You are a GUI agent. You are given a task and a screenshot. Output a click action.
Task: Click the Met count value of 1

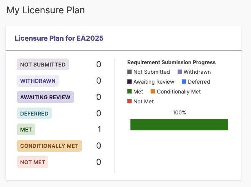pos(99,130)
